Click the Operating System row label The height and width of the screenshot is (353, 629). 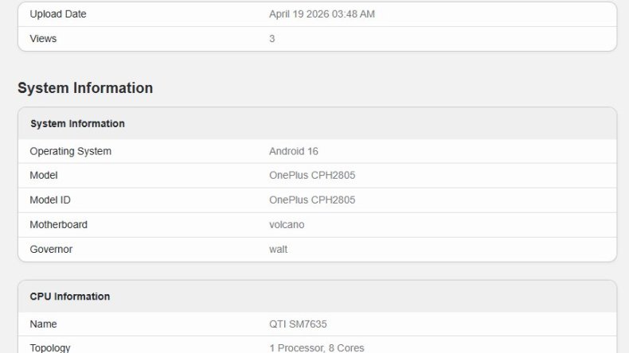click(x=70, y=151)
